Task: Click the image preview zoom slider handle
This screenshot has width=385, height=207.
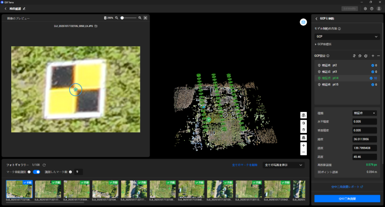Action: click(122, 18)
